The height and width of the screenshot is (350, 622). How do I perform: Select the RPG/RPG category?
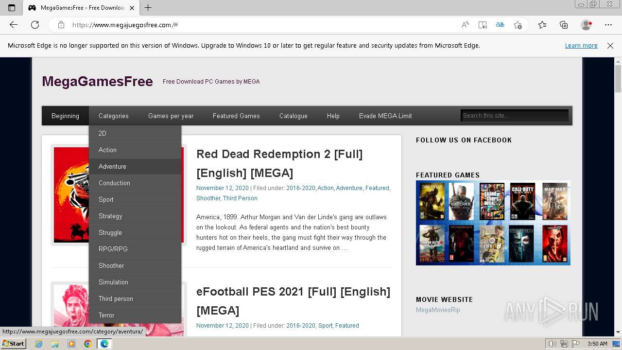coord(135,249)
